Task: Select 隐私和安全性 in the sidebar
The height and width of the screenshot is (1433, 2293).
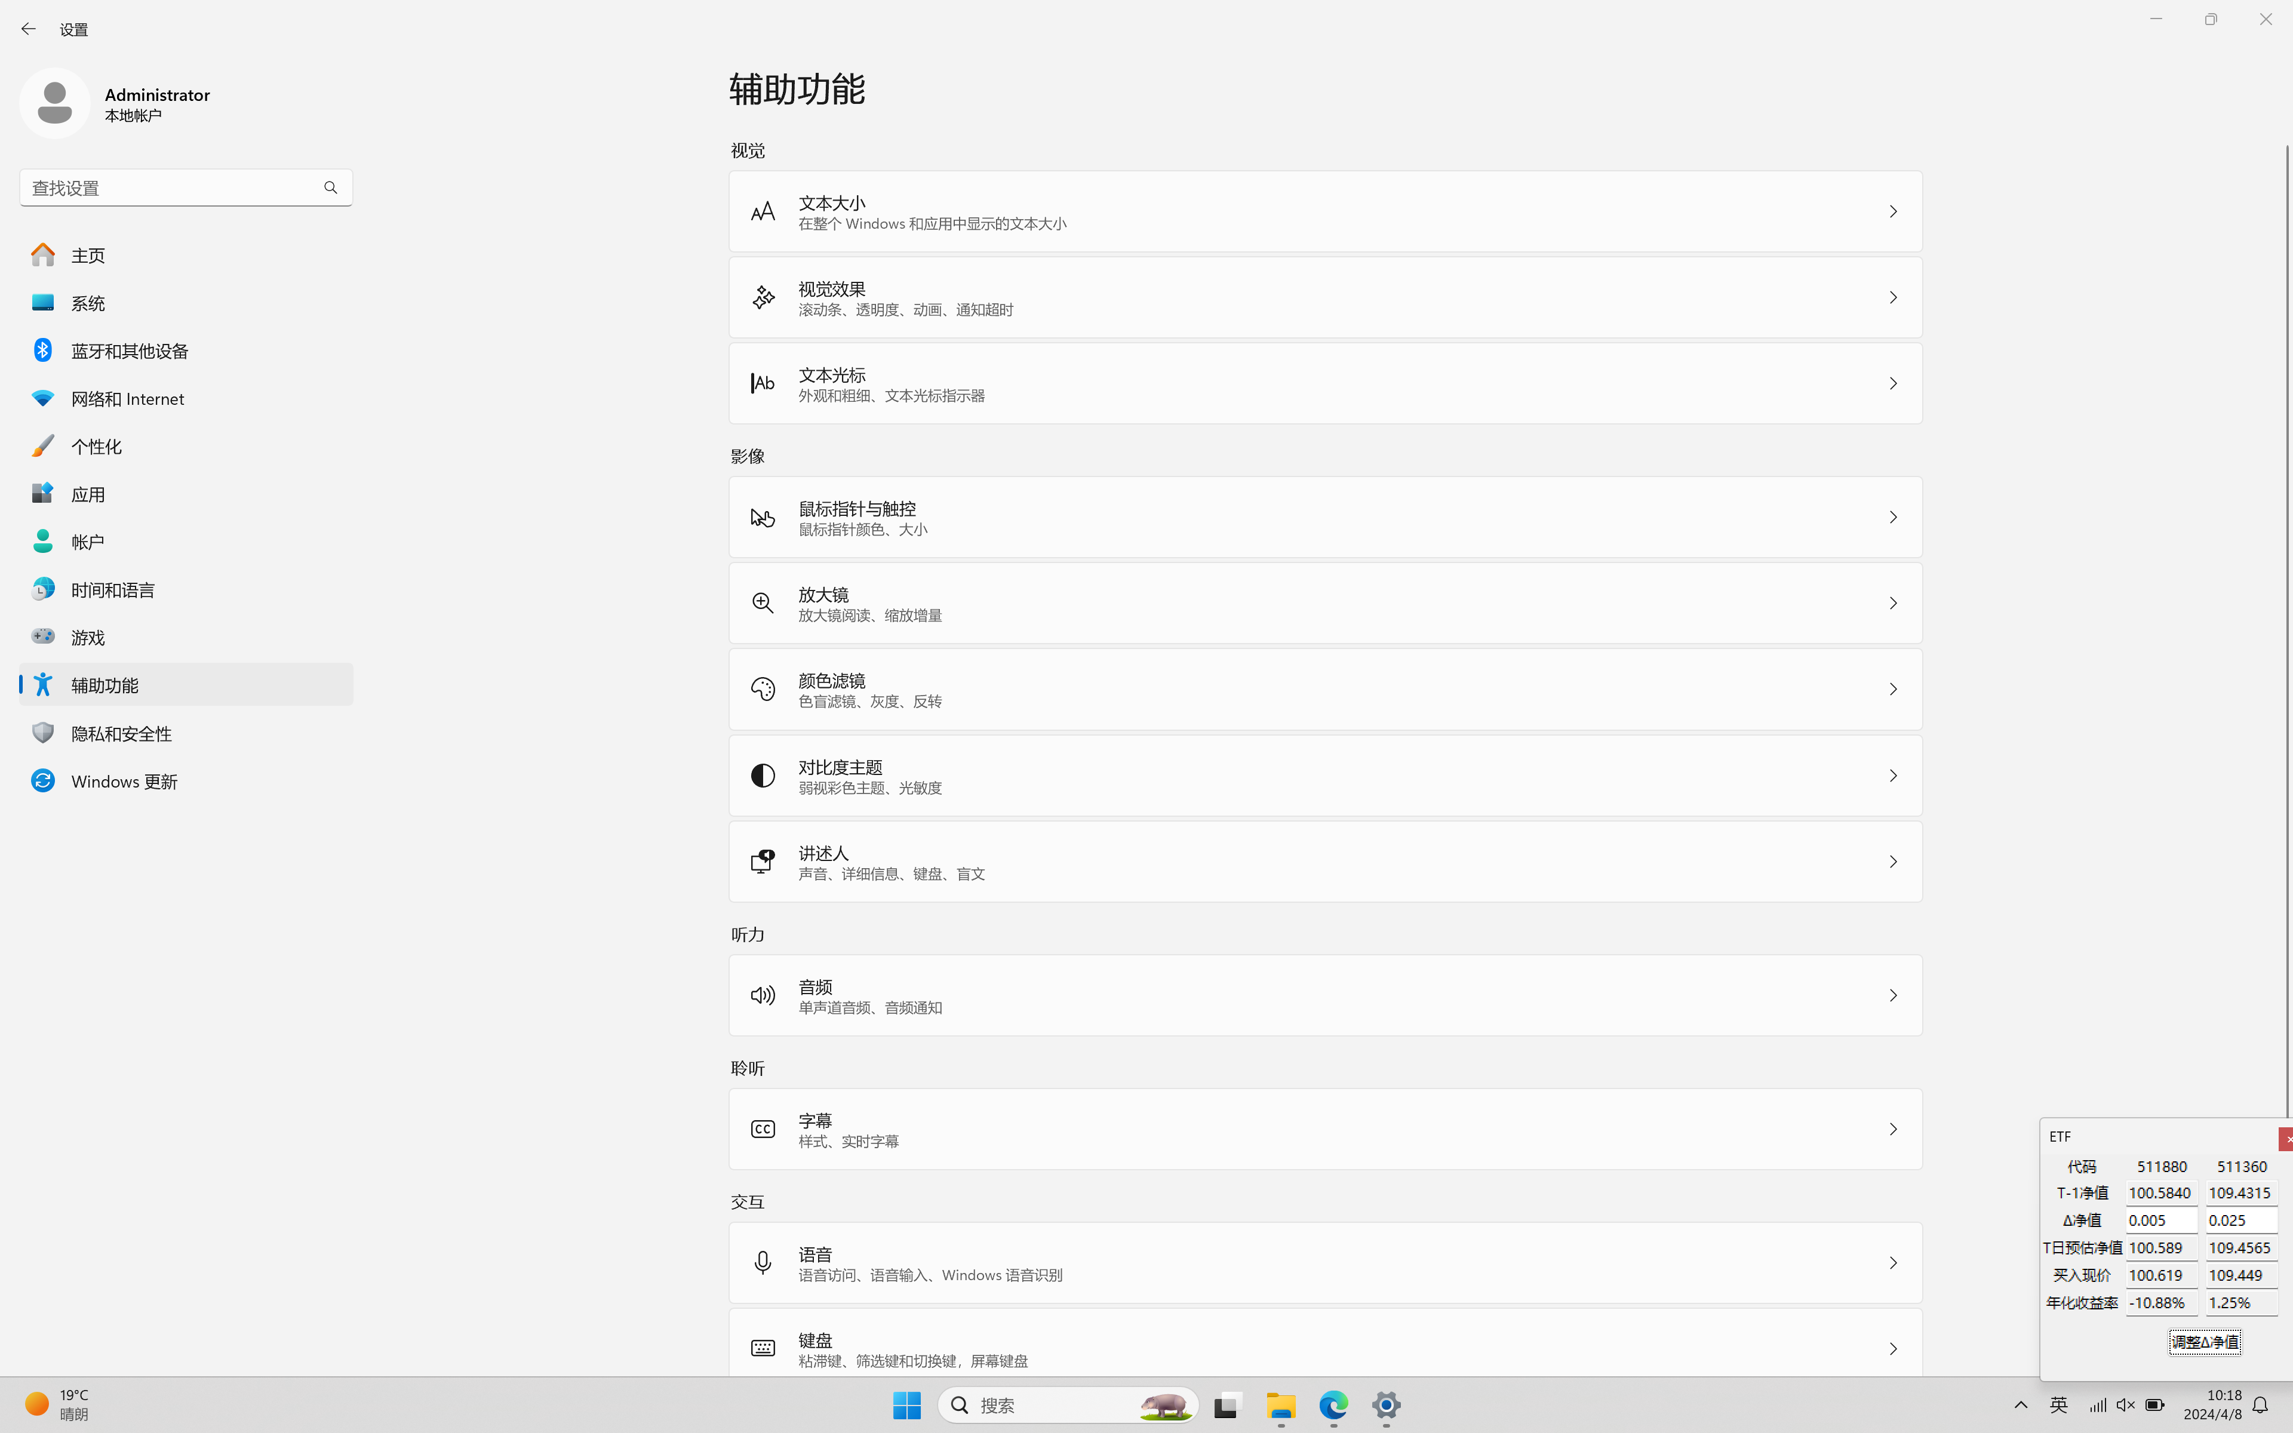Action: click(x=121, y=734)
